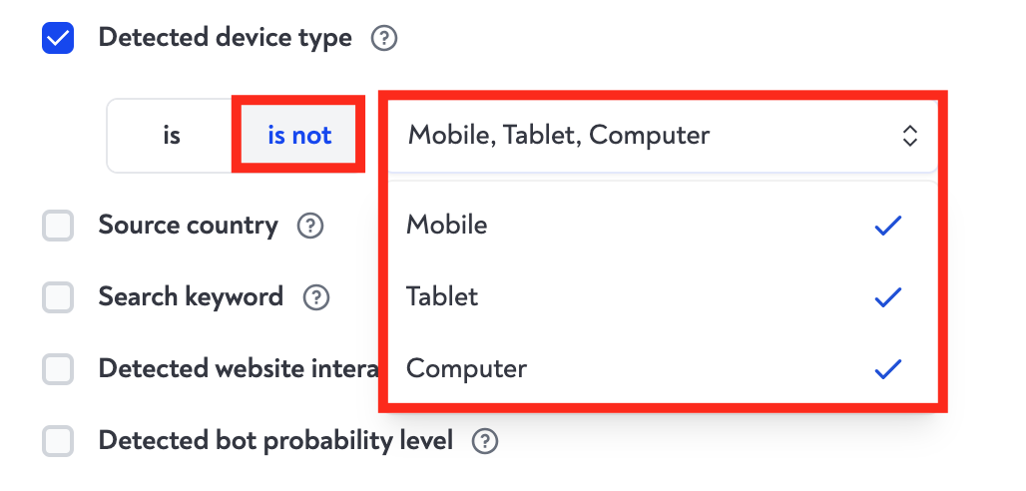The image size is (1026, 491).
Task: Enable Detected bot probability level checkbox
Action: tap(58, 441)
